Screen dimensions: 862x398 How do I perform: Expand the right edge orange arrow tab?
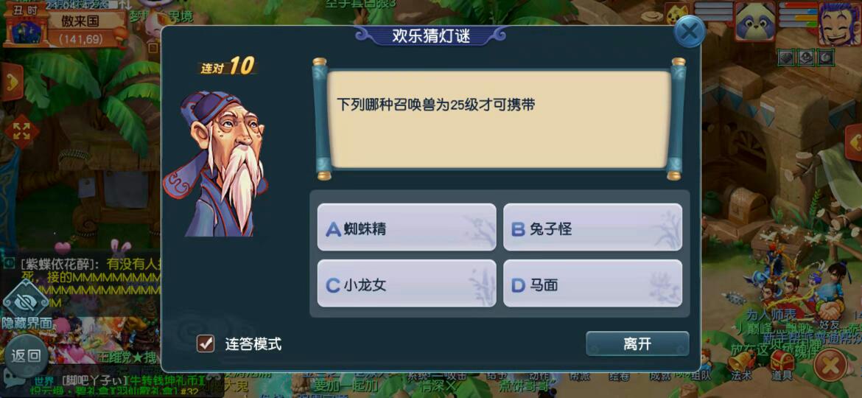[x=854, y=143]
